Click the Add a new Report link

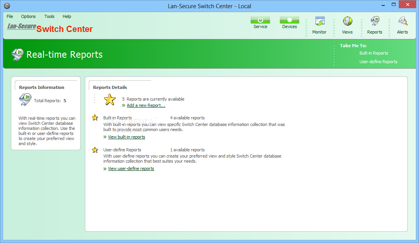tap(146, 105)
